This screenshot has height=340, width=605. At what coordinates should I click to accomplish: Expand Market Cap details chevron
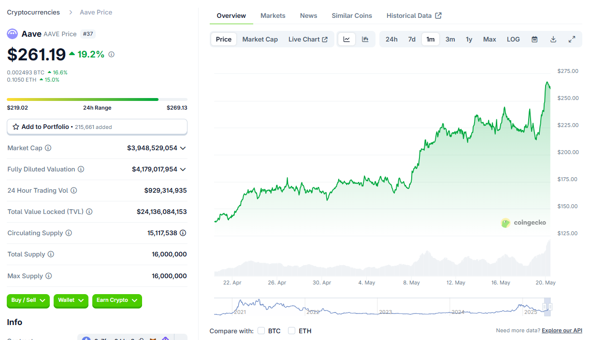click(183, 148)
